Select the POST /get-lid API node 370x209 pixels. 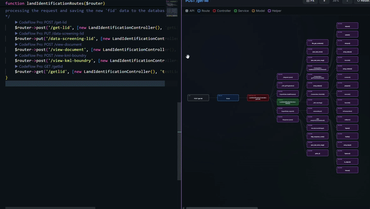[198, 98]
